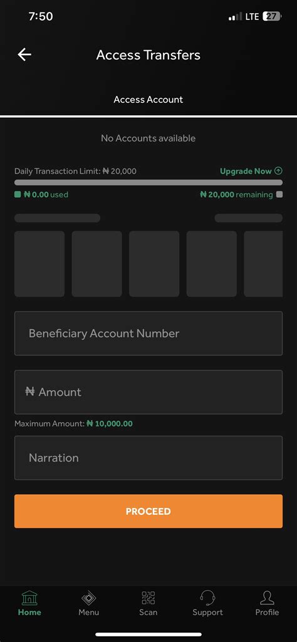
Task: Follow the Upgrade Now link
Action: [x=246, y=171]
